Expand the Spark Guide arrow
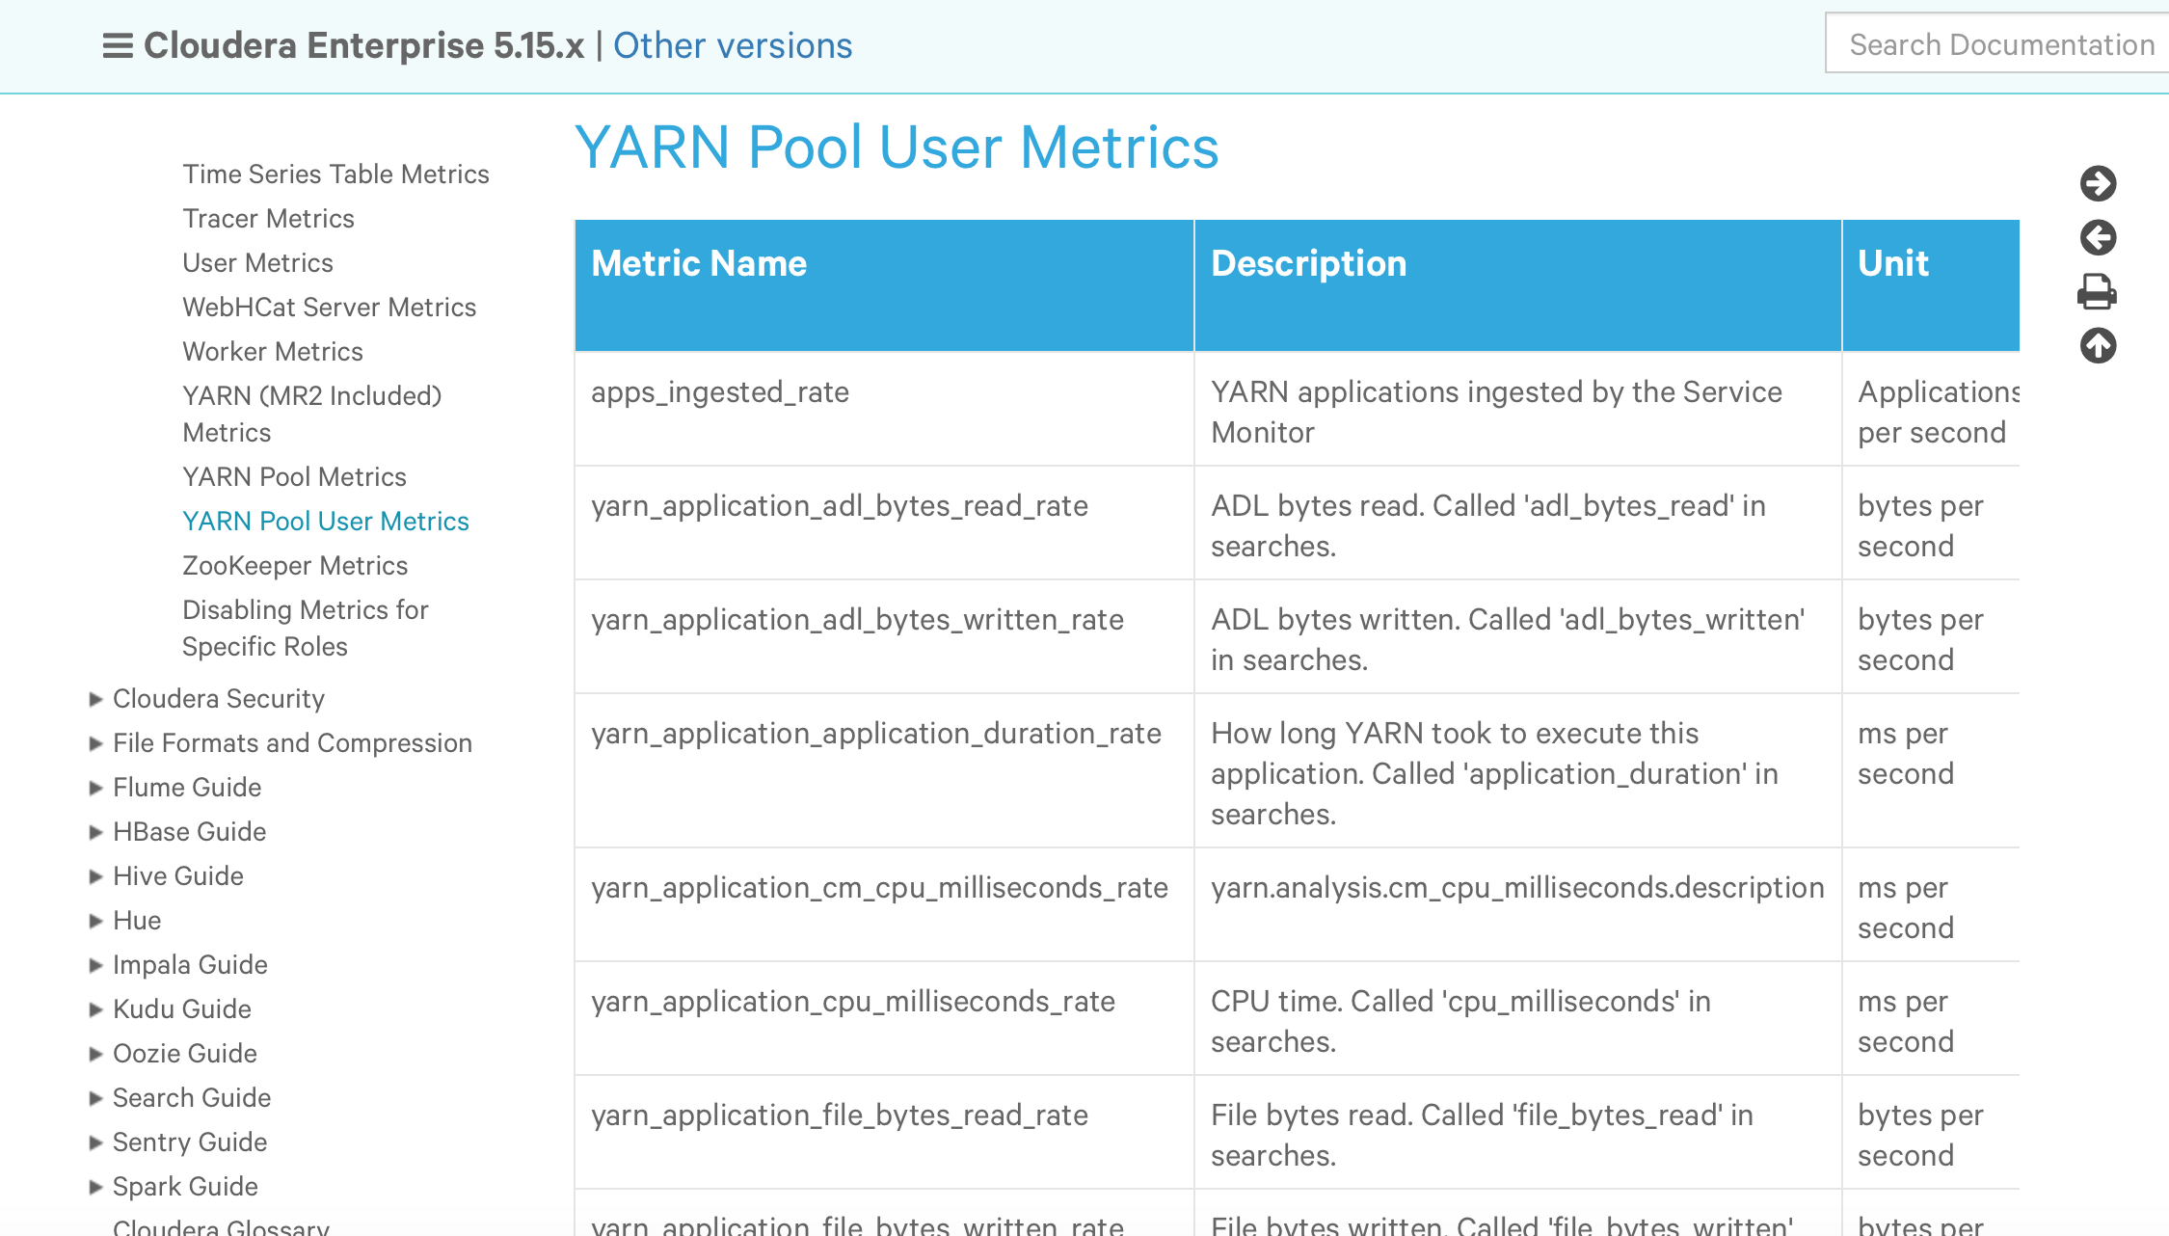This screenshot has height=1236, width=2169. [x=95, y=1187]
